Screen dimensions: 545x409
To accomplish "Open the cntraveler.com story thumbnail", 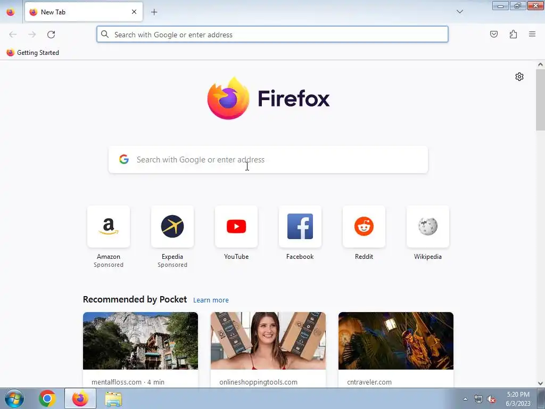I will coord(396,340).
